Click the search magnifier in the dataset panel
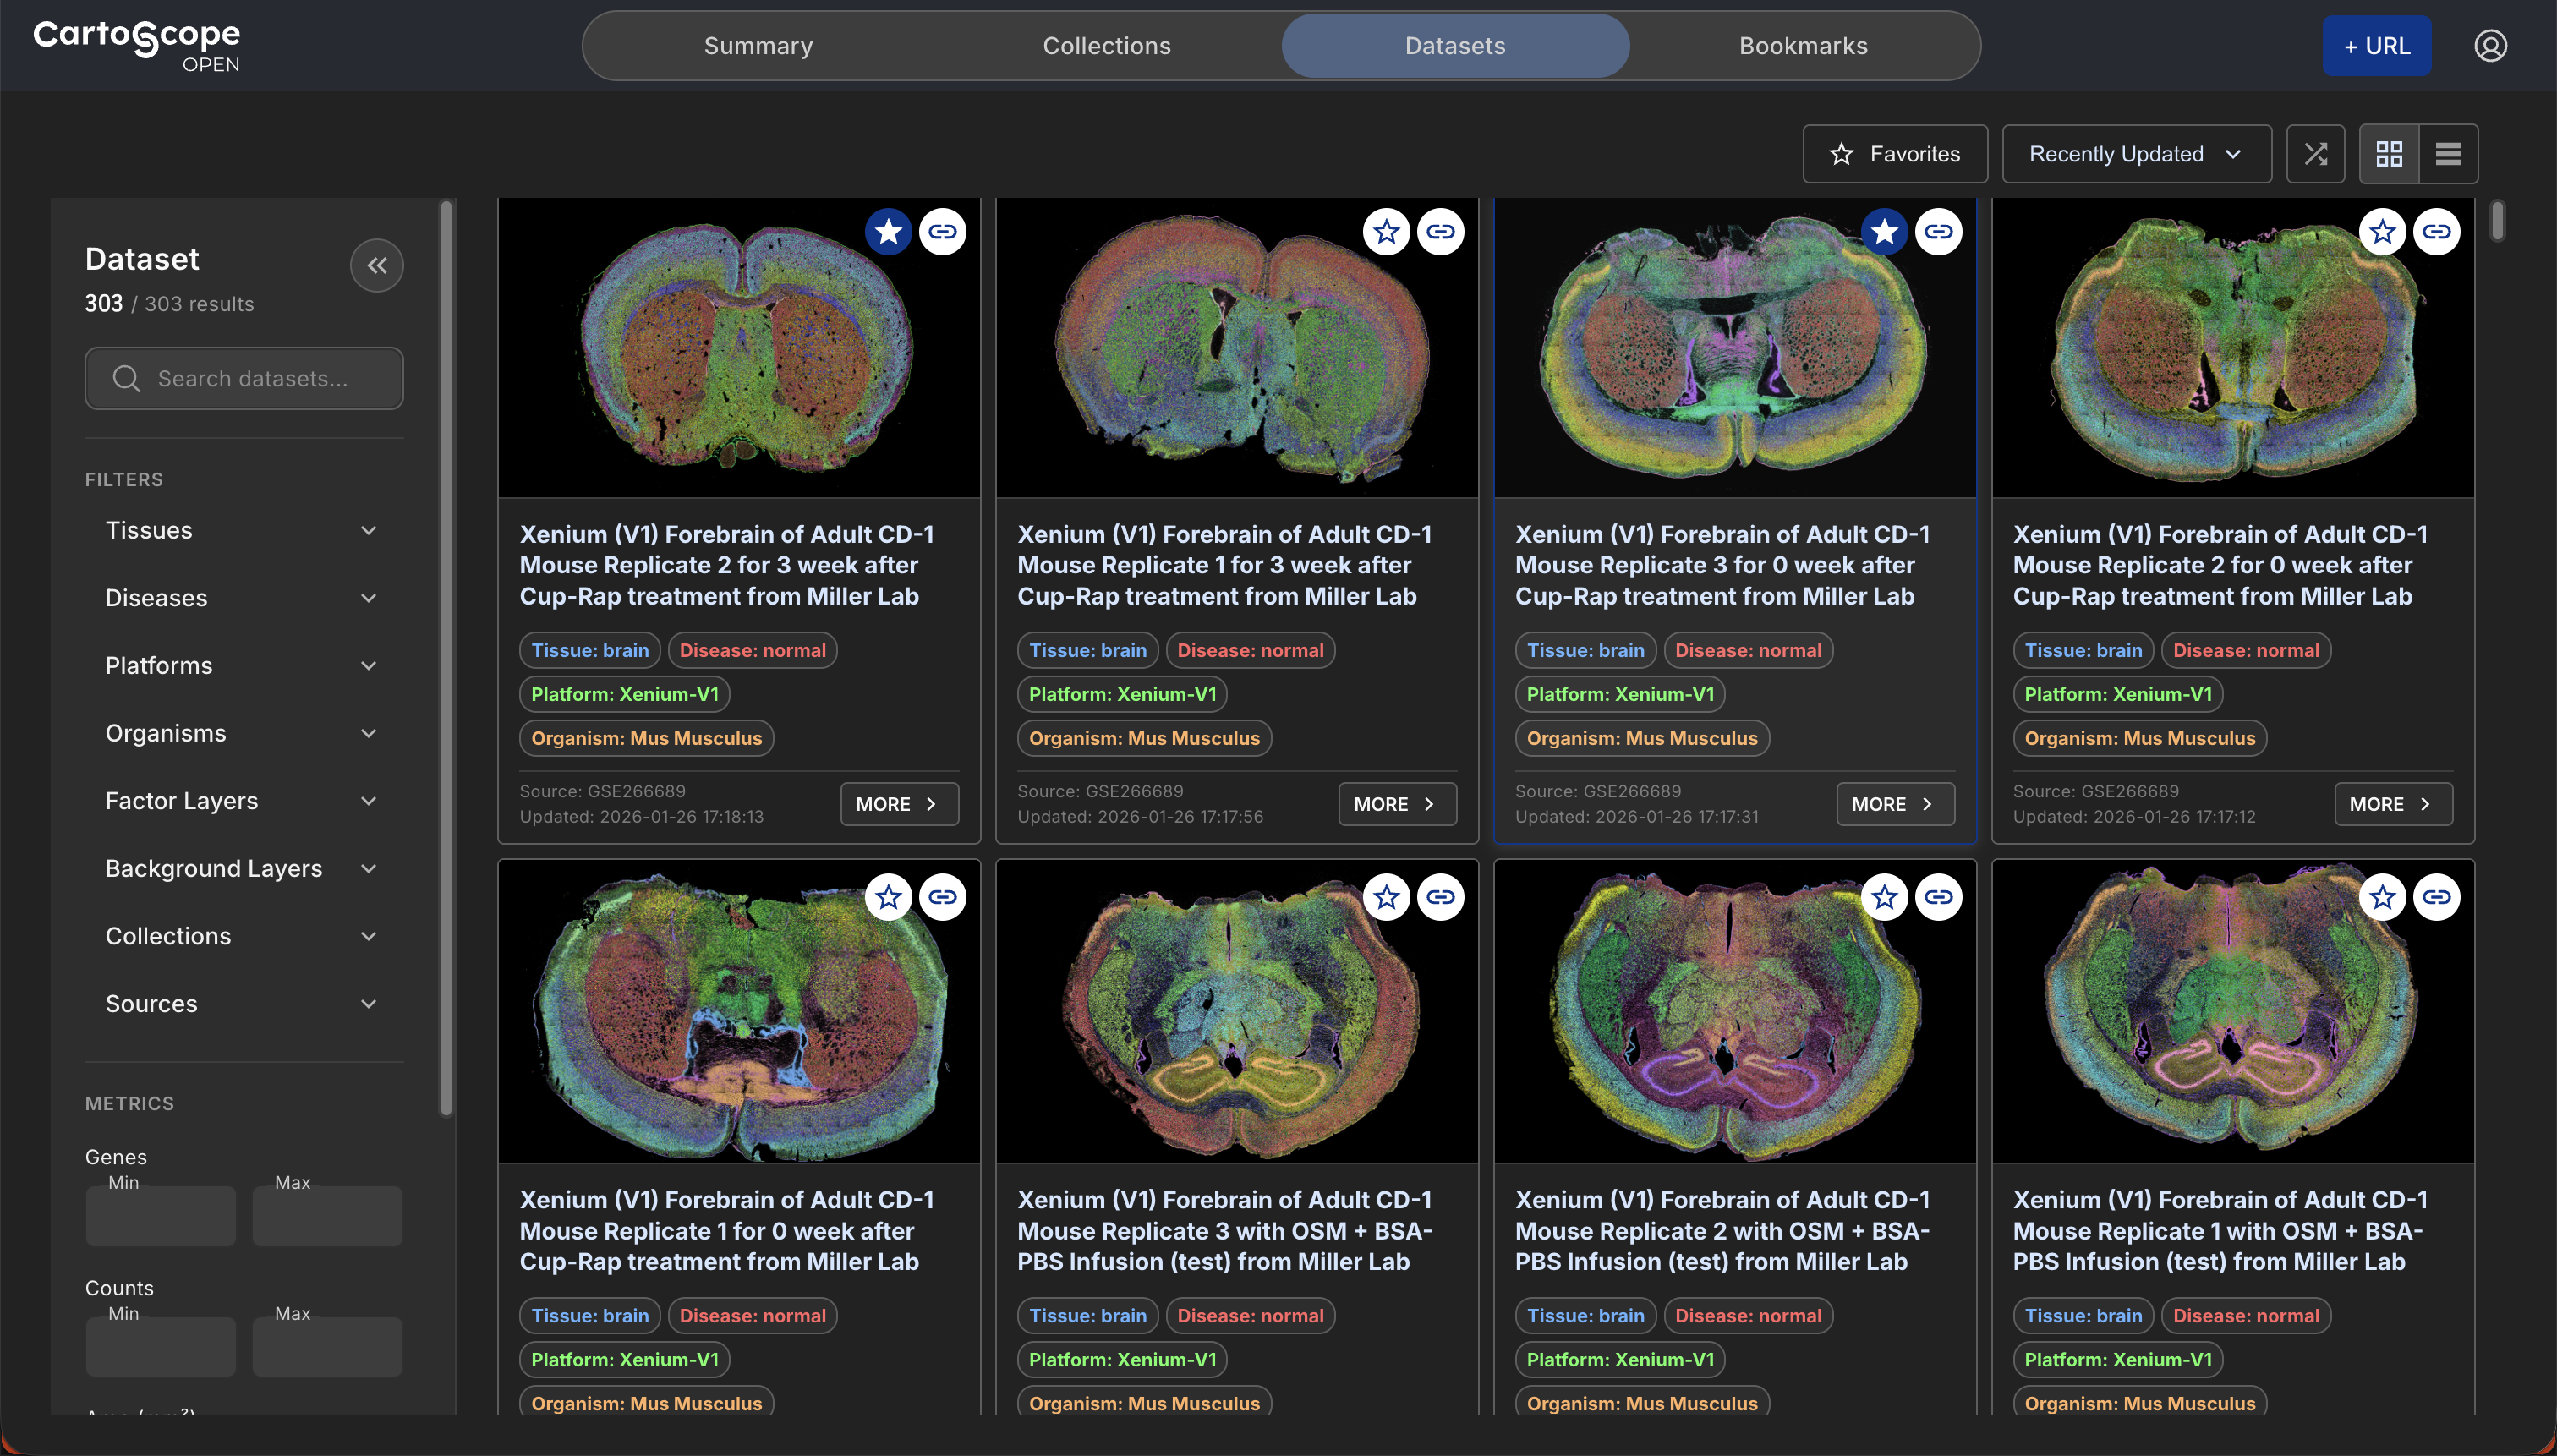The height and width of the screenshot is (1456, 2557). [x=125, y=378]
